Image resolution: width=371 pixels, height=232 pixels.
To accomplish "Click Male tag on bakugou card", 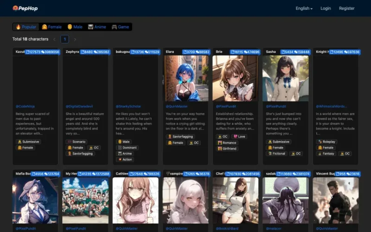I will pos(124,142).
